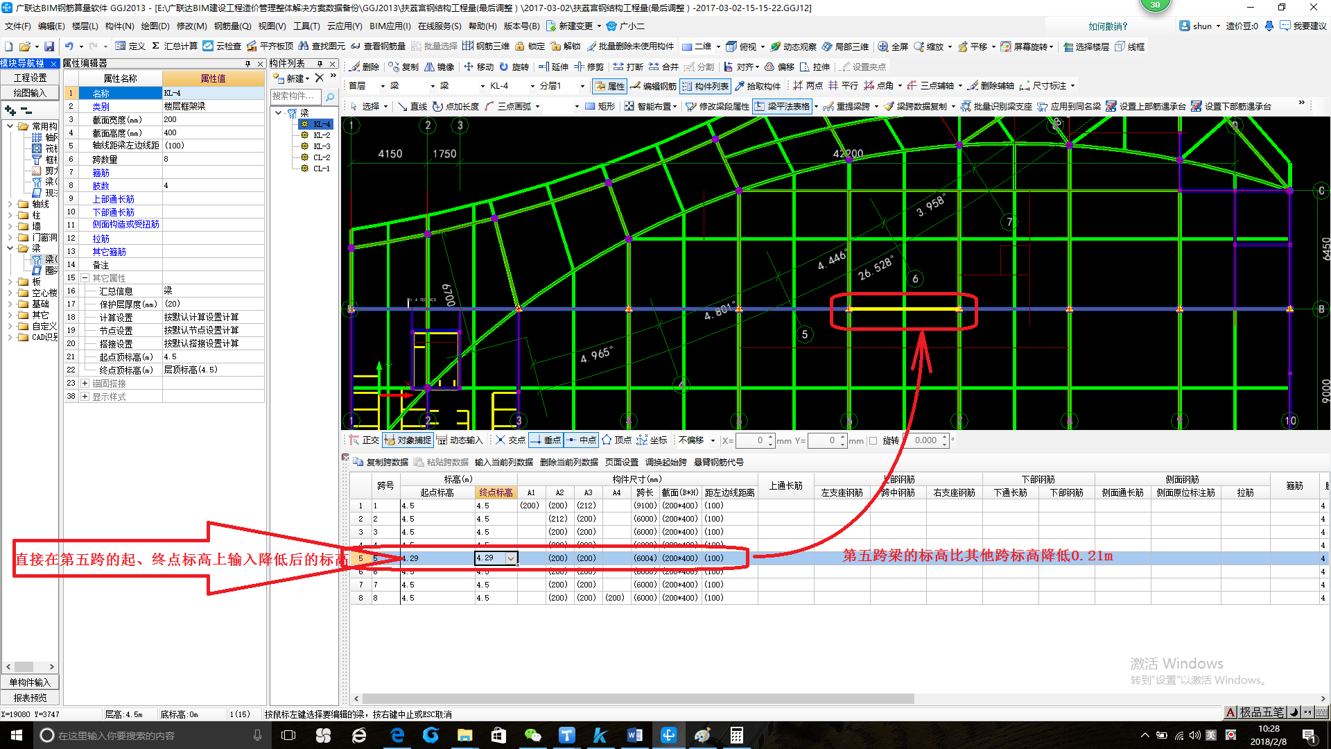Open the 终点标高 4.29 cell dropdown
Screen dimensions: 1331x749
tap(511, 558)
